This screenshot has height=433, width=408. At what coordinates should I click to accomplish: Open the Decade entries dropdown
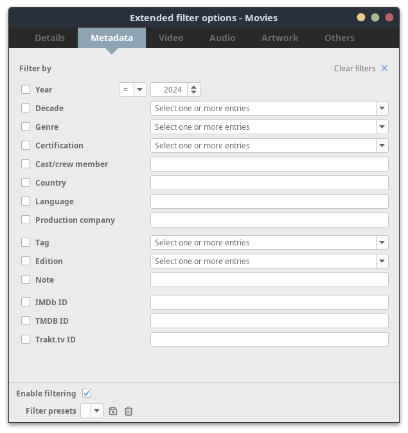click(x=382, y=109)
